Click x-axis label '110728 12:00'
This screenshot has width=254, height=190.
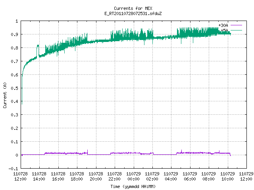pos(20,177)
